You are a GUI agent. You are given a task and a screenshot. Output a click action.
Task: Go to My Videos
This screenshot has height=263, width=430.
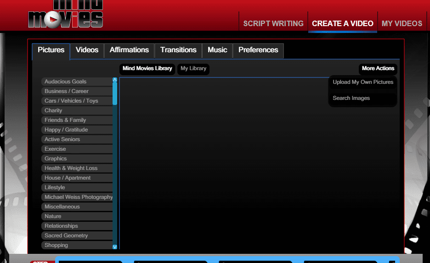tap(402, 23)
